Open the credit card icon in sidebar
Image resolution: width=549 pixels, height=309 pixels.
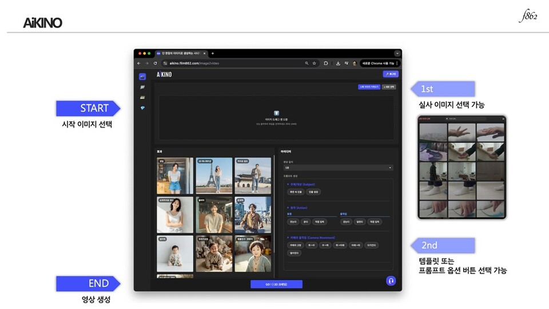[142, 97]
